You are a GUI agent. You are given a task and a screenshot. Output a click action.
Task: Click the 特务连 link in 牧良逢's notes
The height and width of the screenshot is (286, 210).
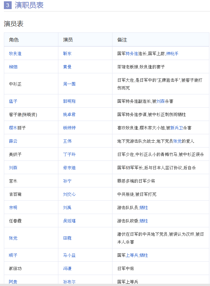coord(132,54)
